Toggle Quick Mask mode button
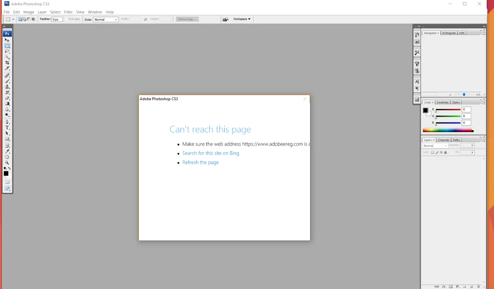Viewport: 494px width, 289px height. point(7,182)
